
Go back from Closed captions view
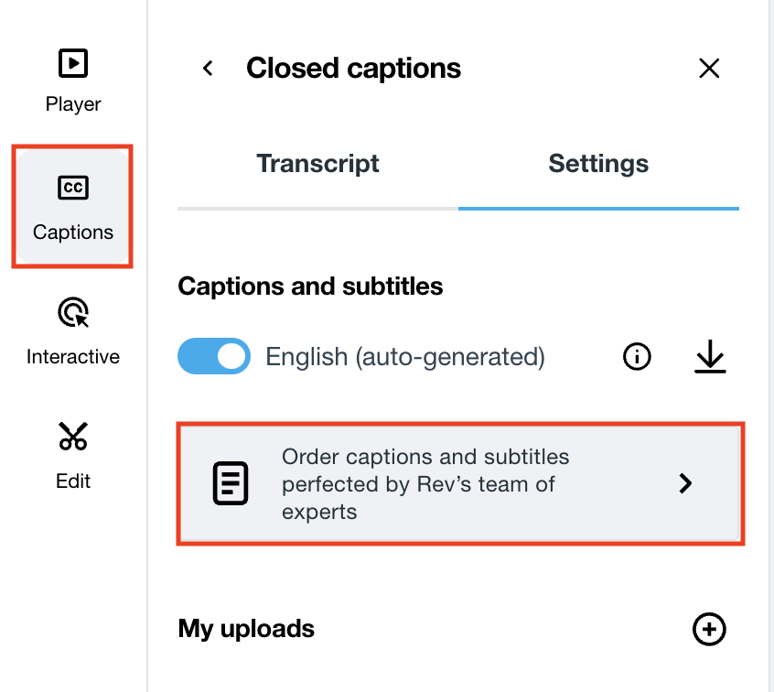[x=208, y=68]
